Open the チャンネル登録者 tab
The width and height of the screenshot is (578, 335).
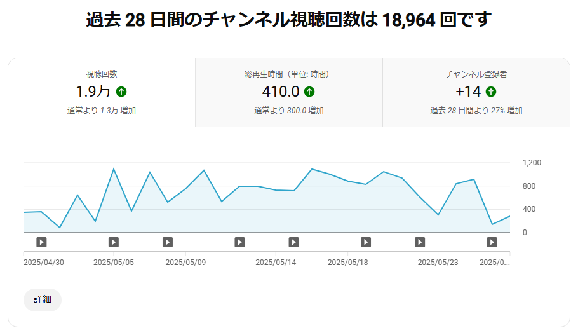pyautogui.click(x=476, y=93)
